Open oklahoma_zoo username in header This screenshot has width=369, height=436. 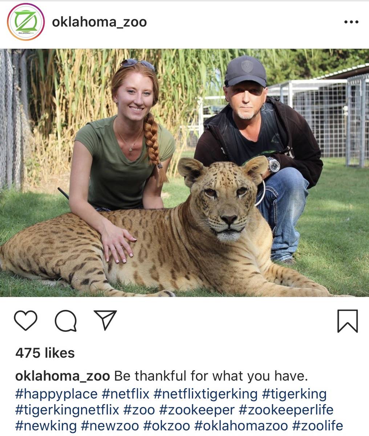(99, 22)
